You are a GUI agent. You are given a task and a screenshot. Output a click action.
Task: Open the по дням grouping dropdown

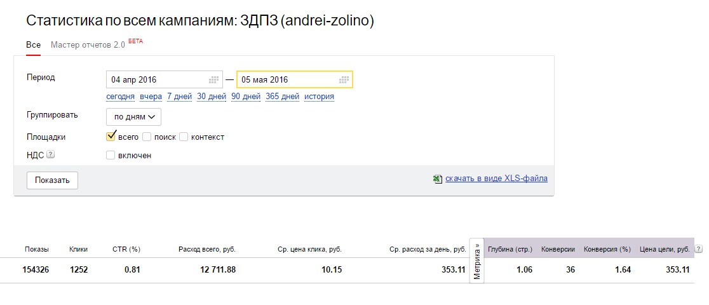133,117
